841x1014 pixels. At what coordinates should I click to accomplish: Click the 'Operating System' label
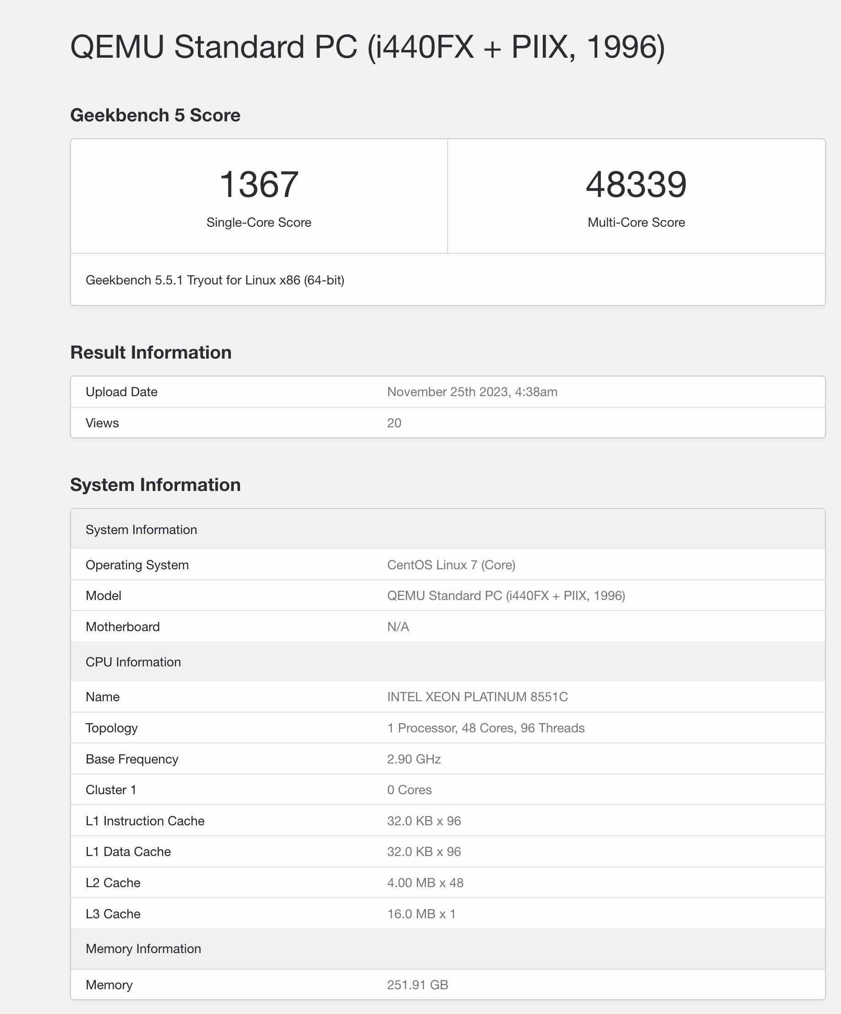coord(137,565)
